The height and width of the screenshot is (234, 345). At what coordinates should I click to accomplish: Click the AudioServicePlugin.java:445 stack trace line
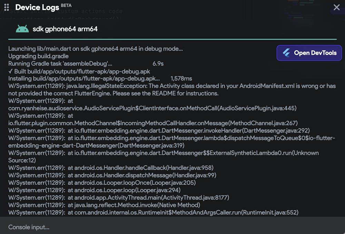point(152,108)
